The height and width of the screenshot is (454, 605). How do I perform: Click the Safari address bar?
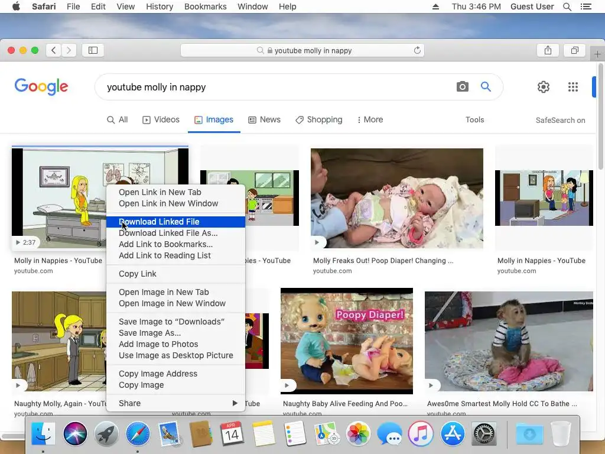(302, 50)
